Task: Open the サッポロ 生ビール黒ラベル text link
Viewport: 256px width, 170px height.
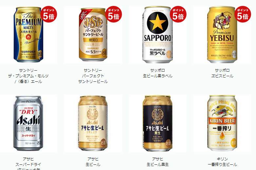Action: pos(158,73)
